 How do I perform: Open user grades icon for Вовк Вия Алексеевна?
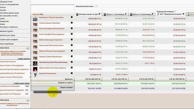point(72,73)
